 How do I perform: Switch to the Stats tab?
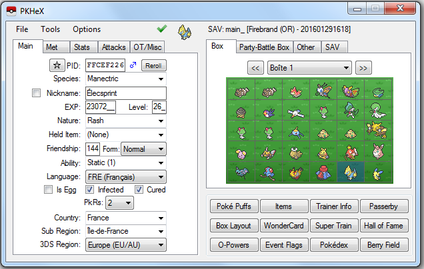[84, 47]
